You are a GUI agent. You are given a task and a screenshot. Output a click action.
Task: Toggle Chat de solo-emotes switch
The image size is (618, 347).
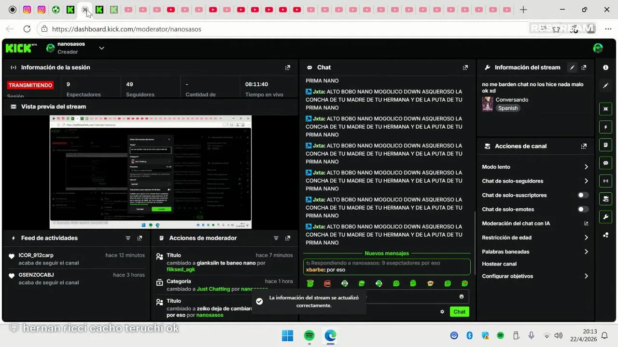[x=583, y=209]
